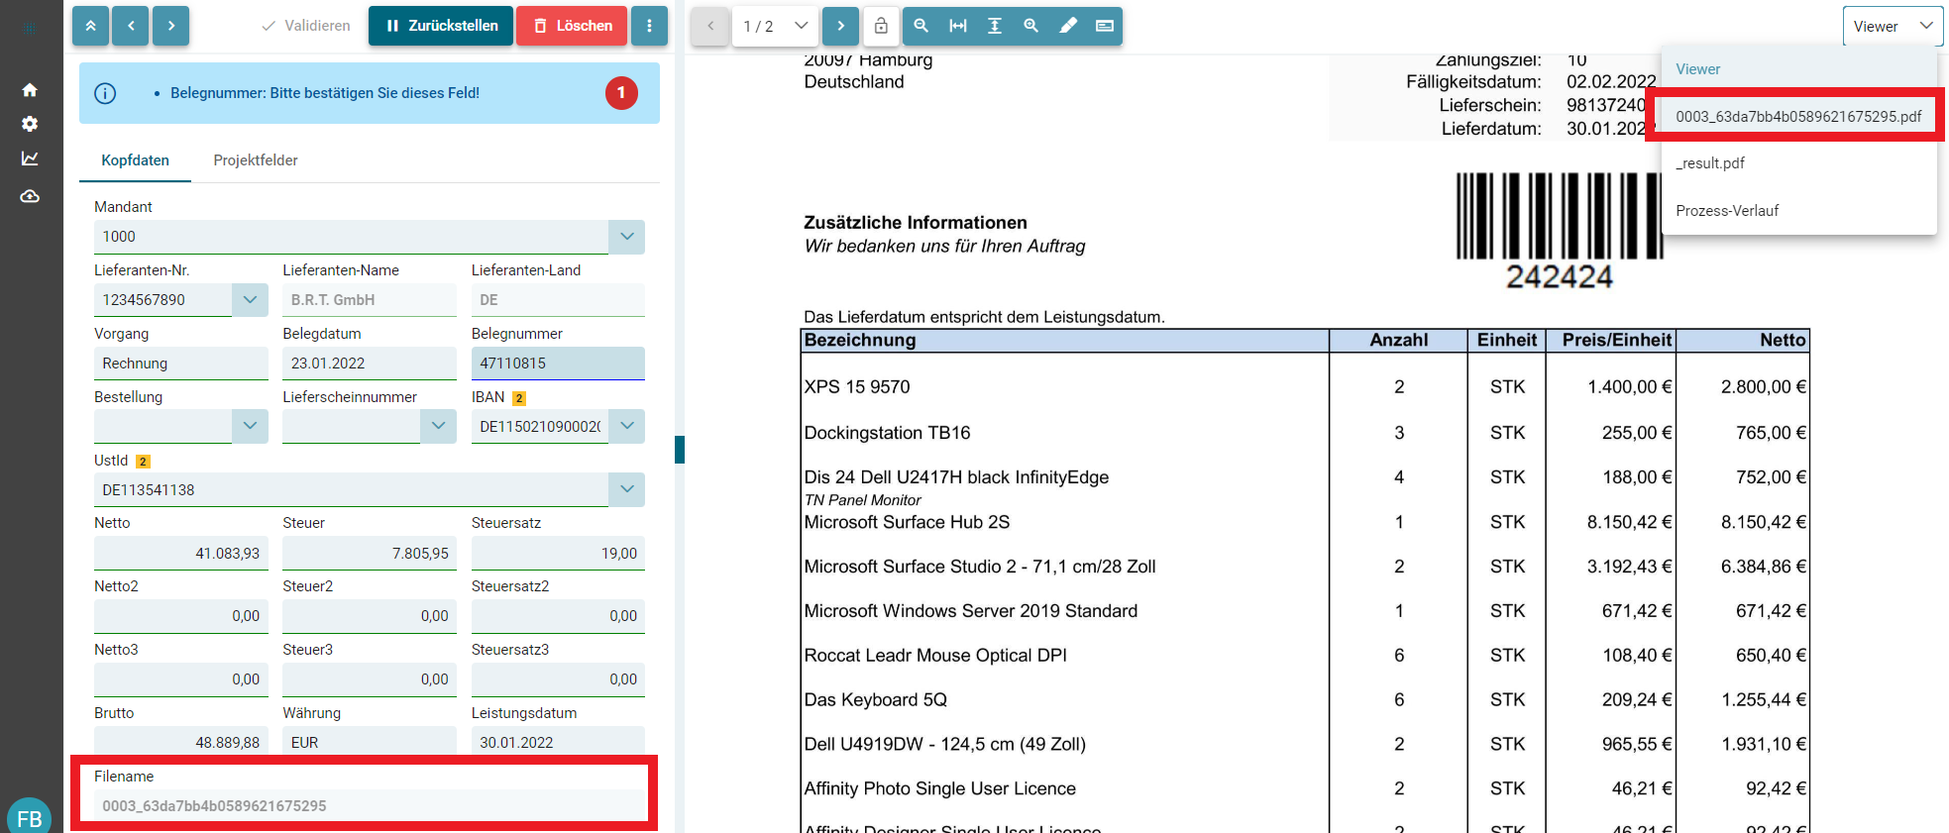Select 0003_63da7bb4b0589621675295.pdf menu entry
This screenshot has height=833, width=1949.
coord(1798,116)
